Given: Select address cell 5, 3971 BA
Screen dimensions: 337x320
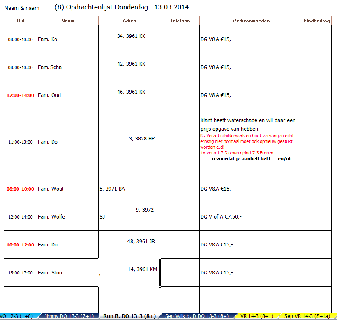Looking at the screenshot, I should [129, 189].
